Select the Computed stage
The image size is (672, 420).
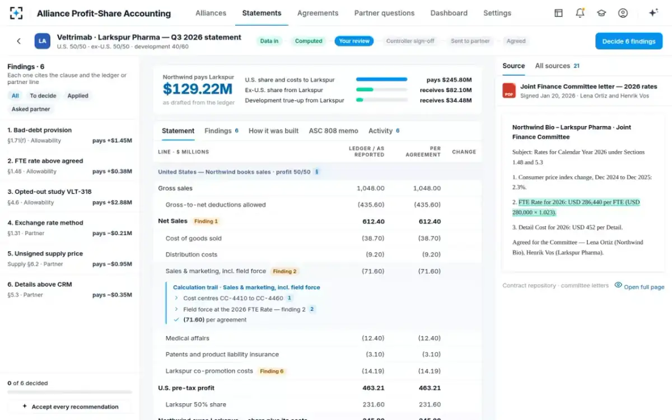coord(309,41)
